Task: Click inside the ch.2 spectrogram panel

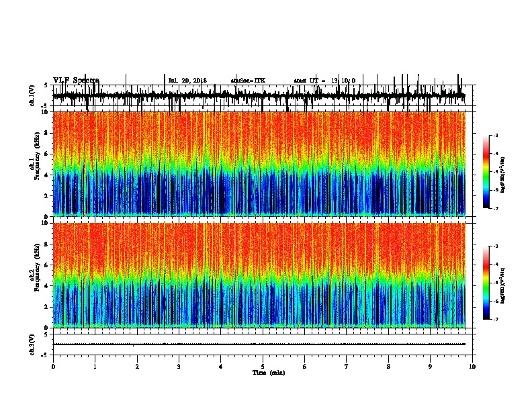Action: (259, 275)
